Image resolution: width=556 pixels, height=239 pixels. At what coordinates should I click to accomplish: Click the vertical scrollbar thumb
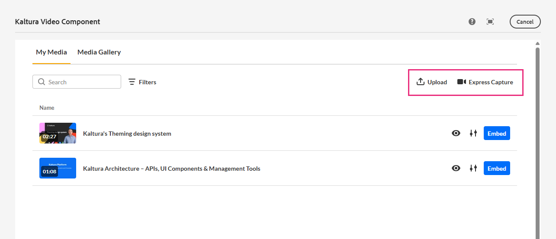(537, 143)
